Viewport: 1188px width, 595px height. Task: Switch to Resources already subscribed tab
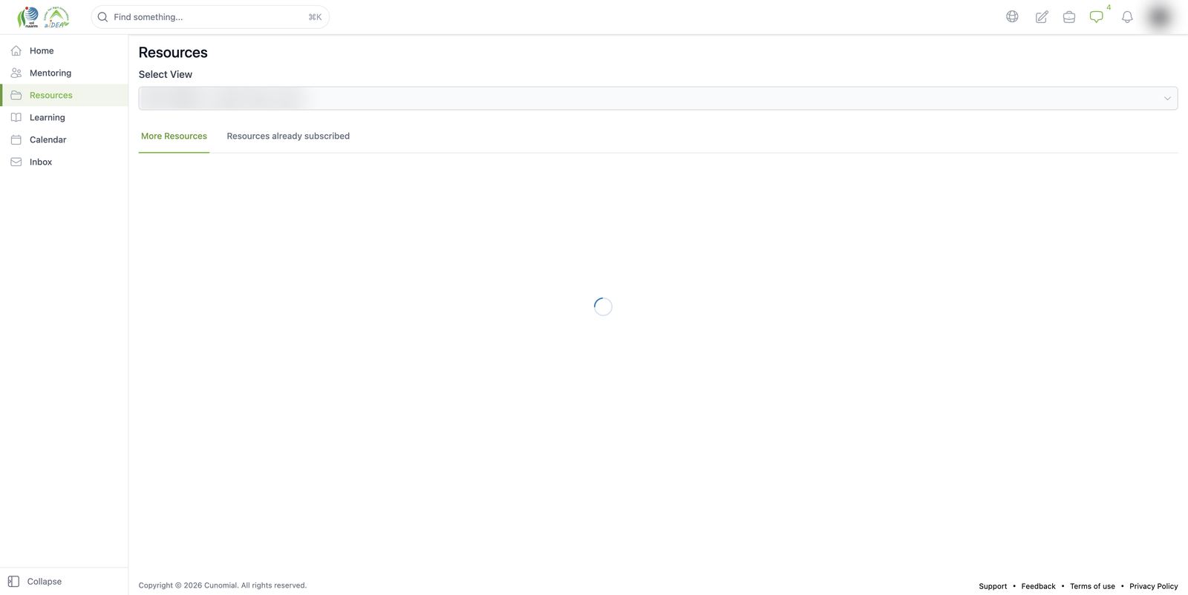click(288, 137)
